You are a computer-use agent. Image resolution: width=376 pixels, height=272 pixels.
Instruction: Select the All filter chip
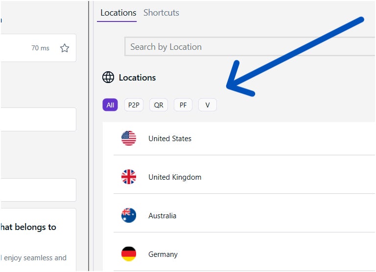[x=110, y=105]
